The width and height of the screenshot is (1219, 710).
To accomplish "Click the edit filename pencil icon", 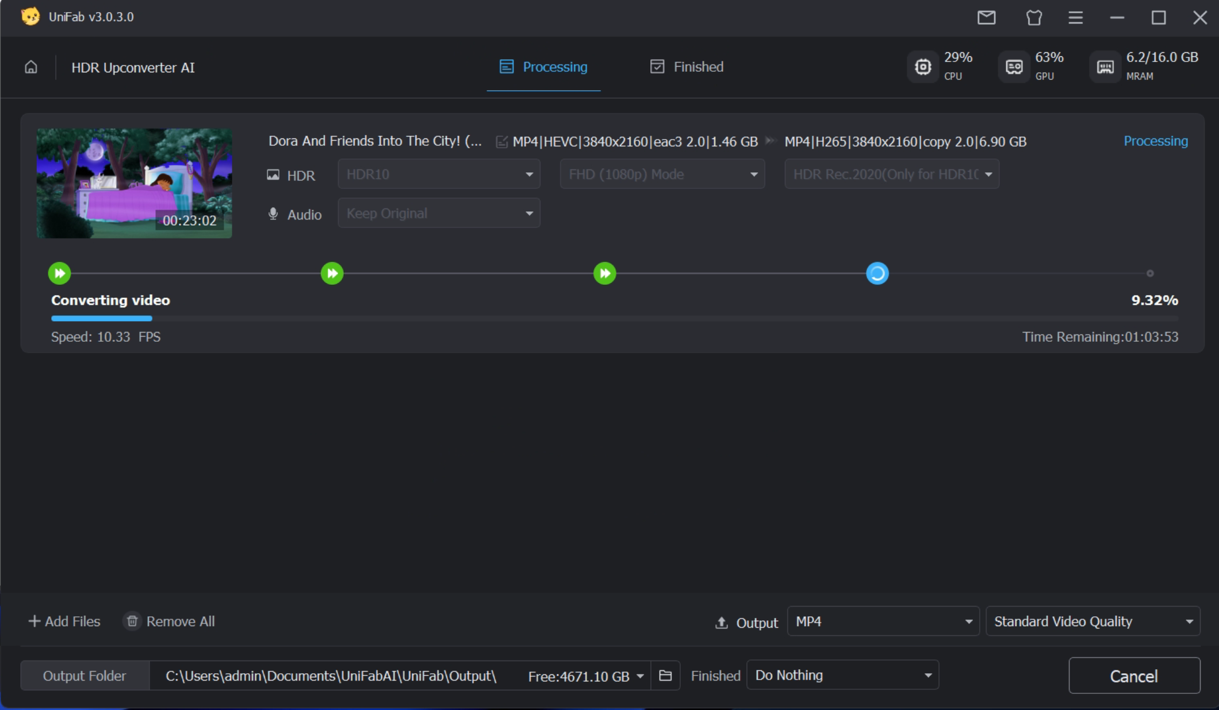I will (501, 142).
